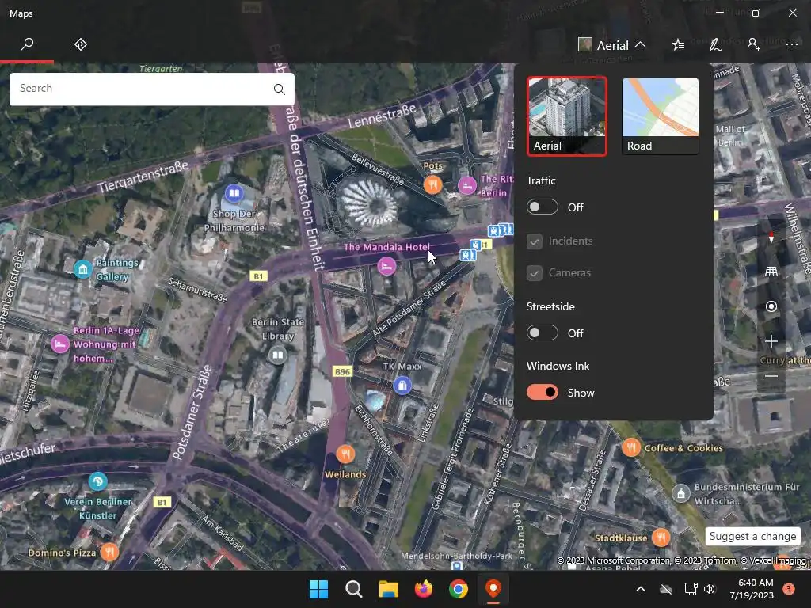Screen dimensions: 811x608
Task: Click the compass rotate north control
Action: (x=771, y=237)
